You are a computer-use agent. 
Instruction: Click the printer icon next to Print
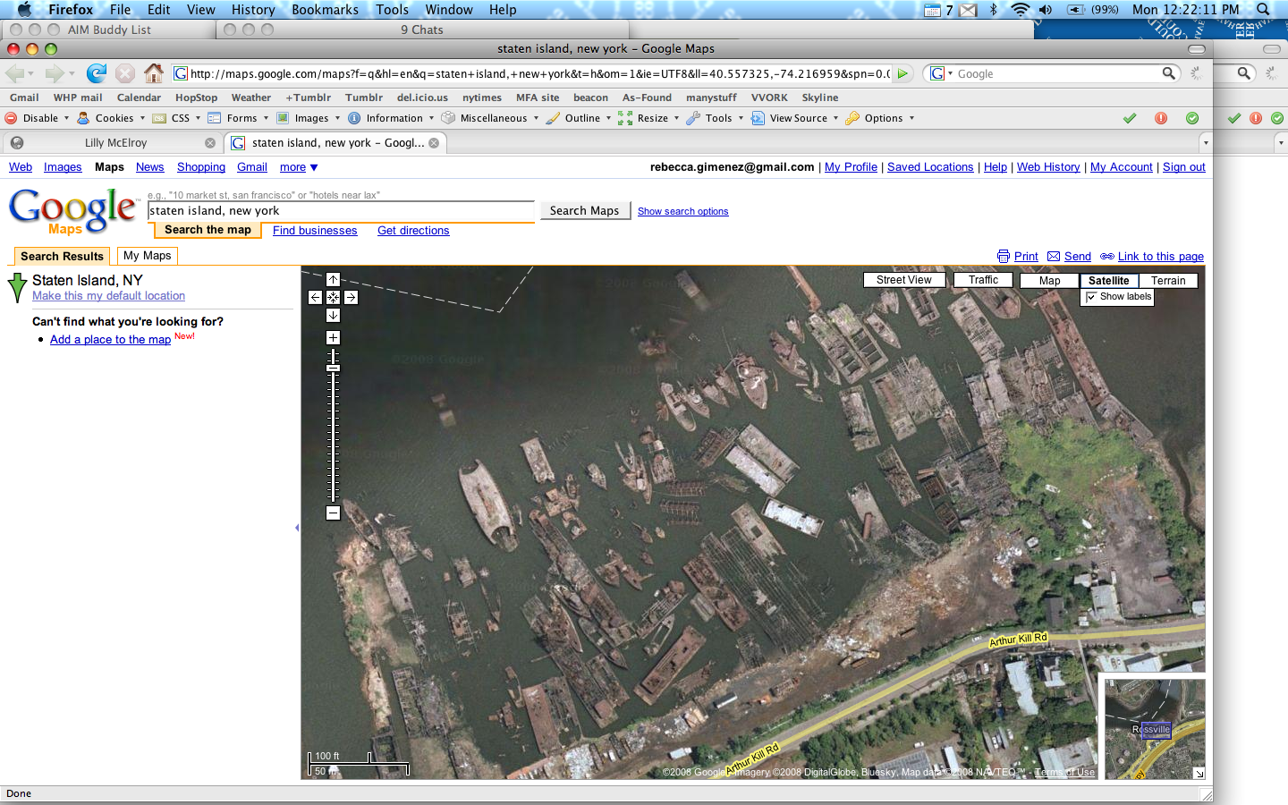(1004, 257)
